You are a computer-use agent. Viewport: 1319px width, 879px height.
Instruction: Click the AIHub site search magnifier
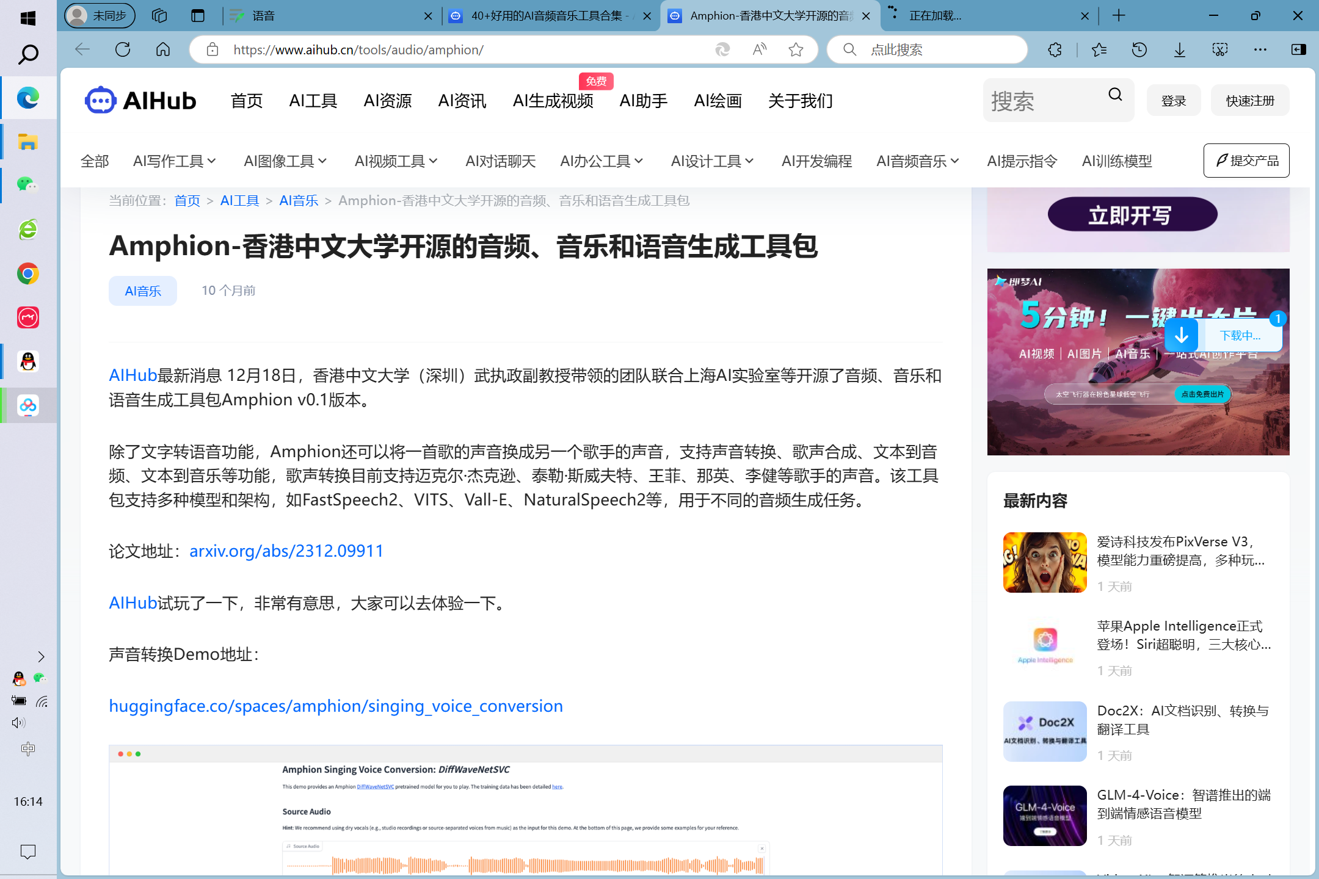click(1115, 95)
